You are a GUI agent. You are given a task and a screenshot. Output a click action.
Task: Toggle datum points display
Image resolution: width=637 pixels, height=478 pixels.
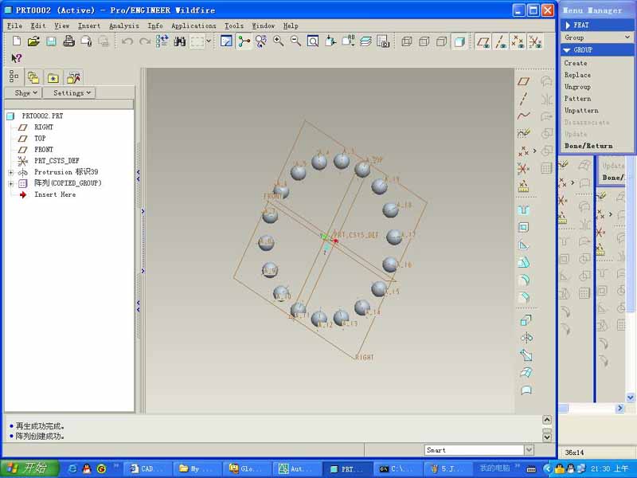(x=518, y=41)
